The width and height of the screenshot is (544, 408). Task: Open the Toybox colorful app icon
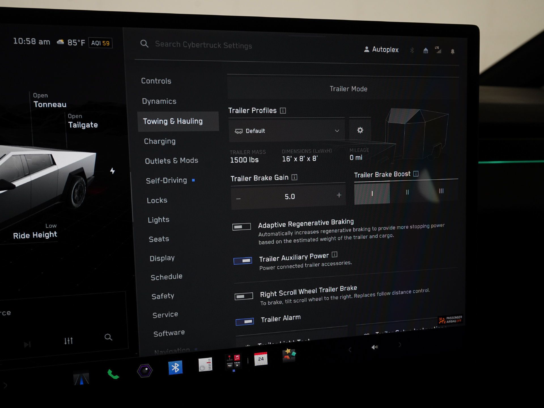289,355
